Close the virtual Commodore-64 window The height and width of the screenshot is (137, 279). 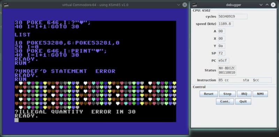pos(185,5)
